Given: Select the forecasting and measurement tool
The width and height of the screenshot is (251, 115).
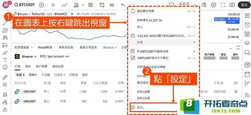Looking at the screenshot, I should [5, 45].
